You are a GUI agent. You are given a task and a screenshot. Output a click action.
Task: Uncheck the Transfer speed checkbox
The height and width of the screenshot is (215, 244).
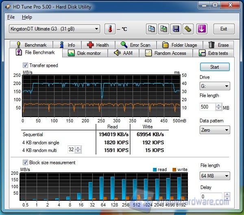coord(26,65)
